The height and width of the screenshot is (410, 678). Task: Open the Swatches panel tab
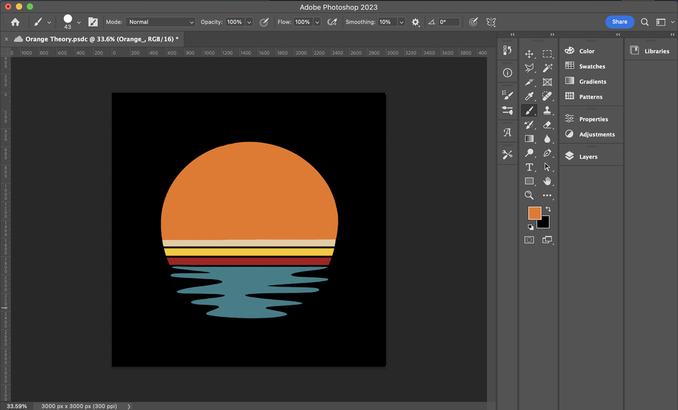coord(591,66)
